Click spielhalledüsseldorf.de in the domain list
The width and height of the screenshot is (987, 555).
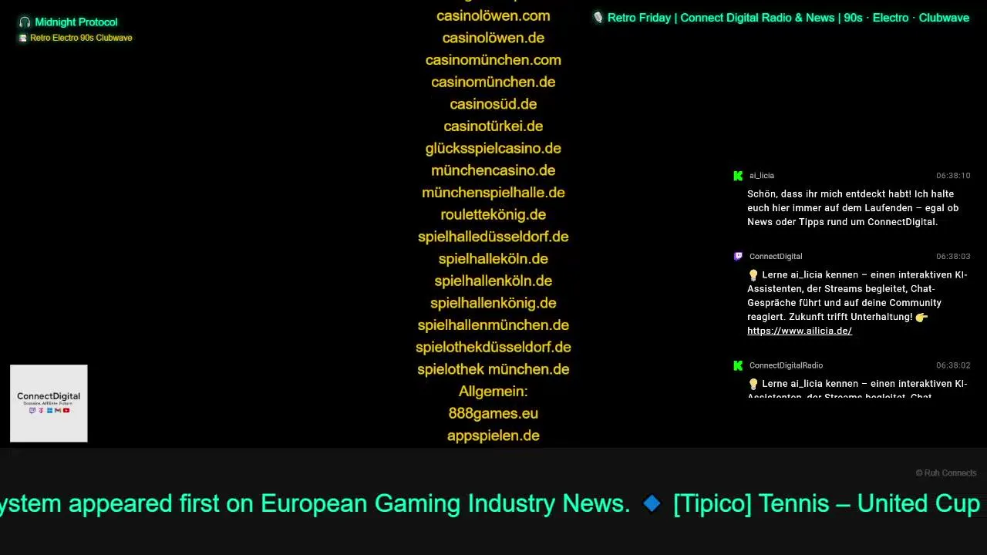coord(493,237)
